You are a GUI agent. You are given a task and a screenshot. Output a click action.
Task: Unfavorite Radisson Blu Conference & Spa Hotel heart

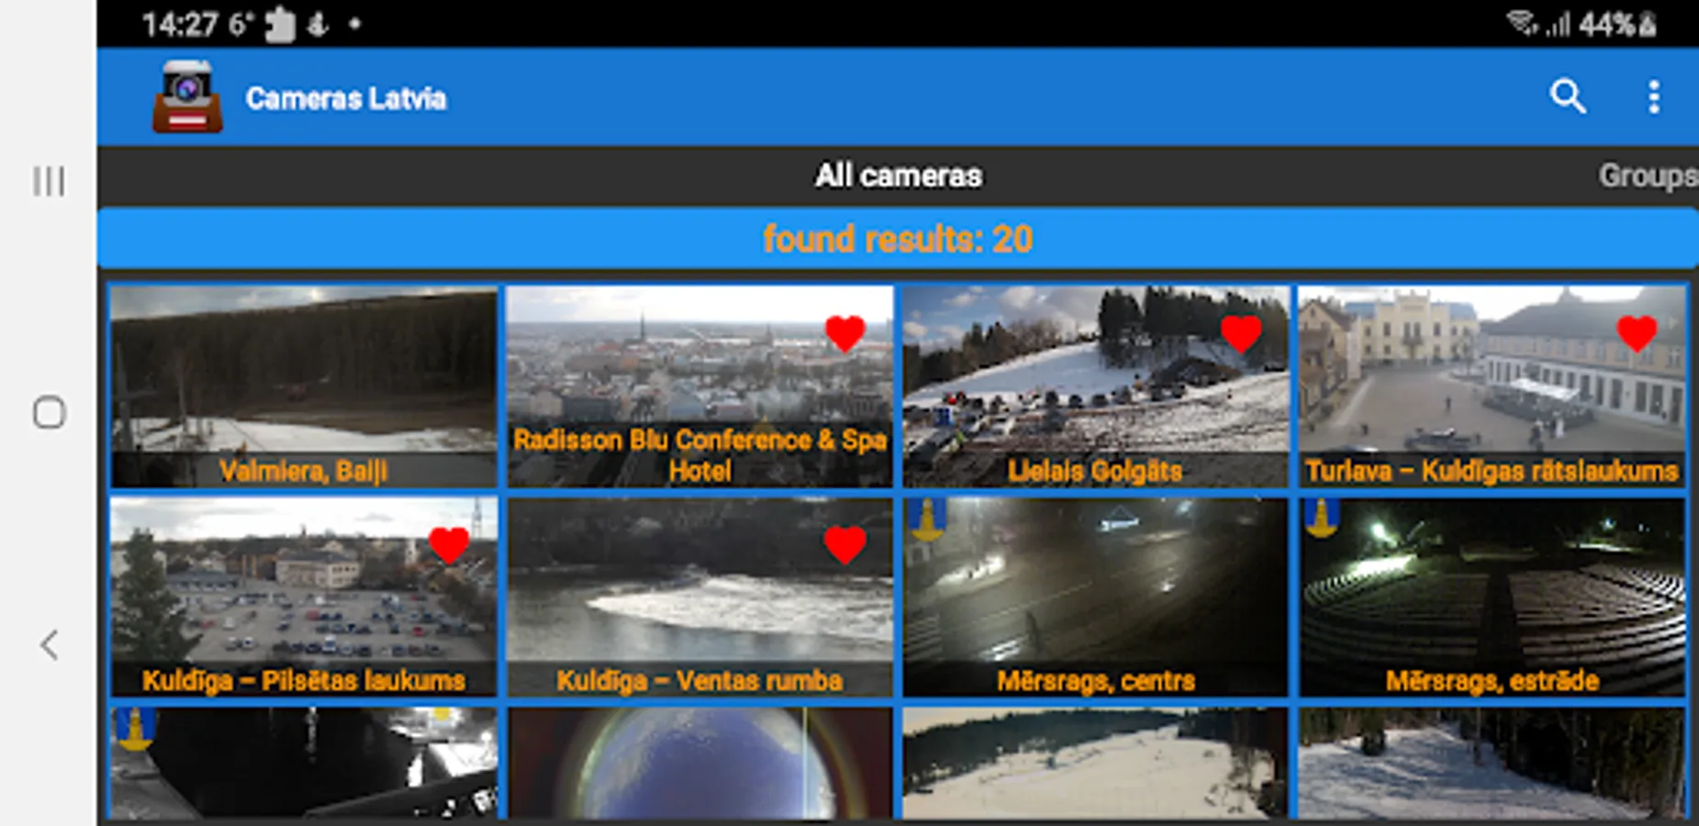(x=844, y=333)
